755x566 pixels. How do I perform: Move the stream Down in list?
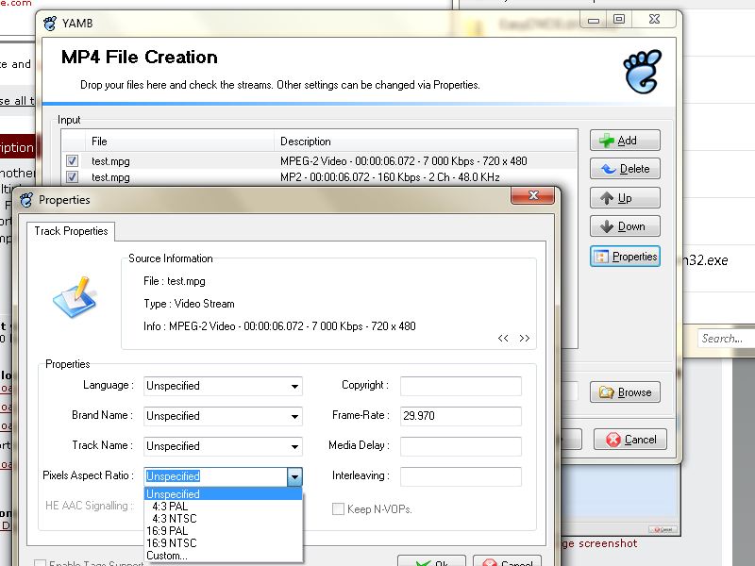(x=625, y=226)
